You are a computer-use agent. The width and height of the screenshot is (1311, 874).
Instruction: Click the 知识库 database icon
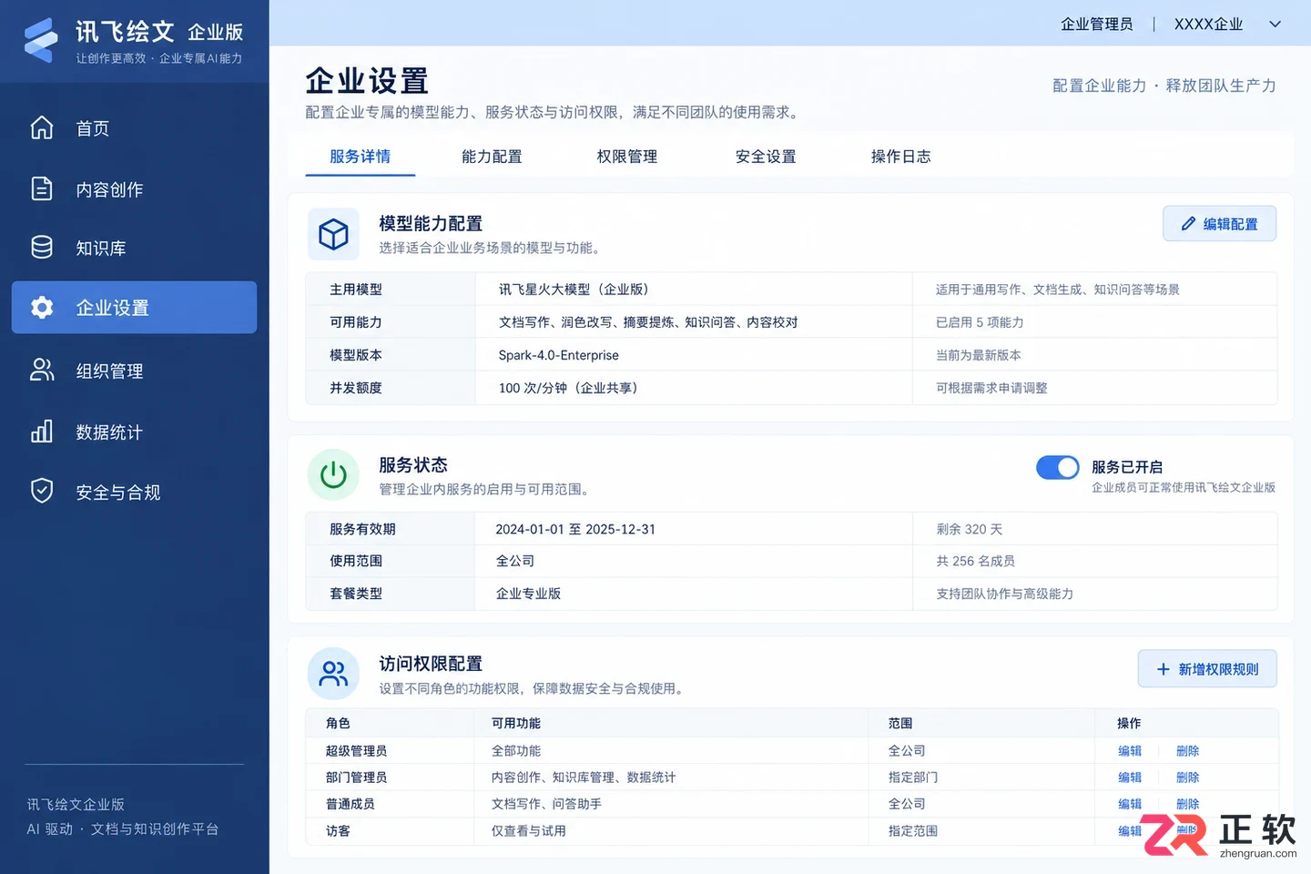(42, 247)
